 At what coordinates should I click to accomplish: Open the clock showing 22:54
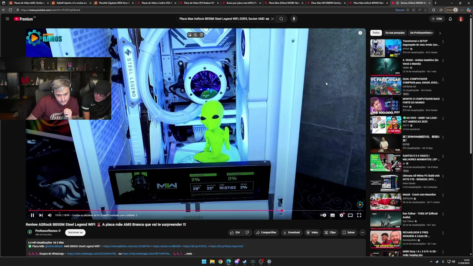pyautogui.click(x=463, y=262)
